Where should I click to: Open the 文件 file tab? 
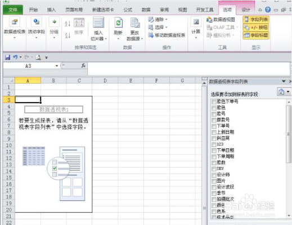point(13,10)
